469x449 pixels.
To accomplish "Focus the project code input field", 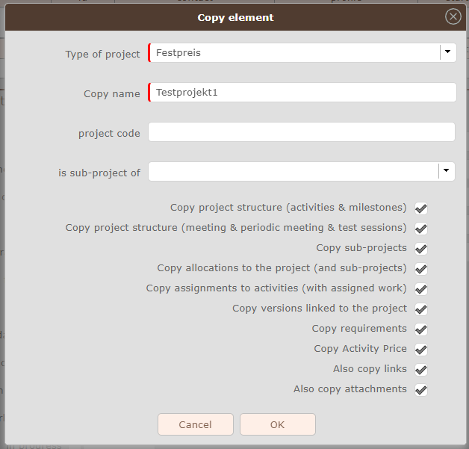I will [301, 132].
